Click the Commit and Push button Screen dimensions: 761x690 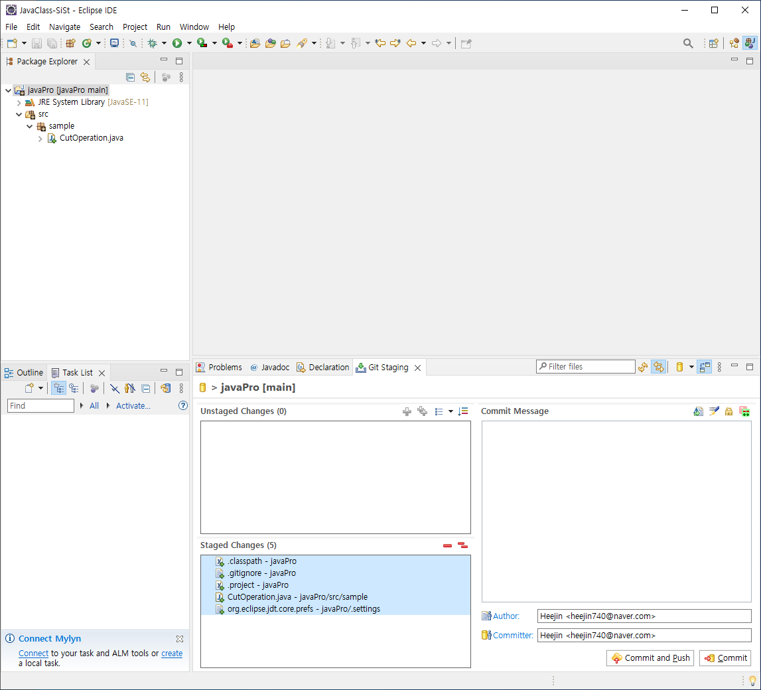click(650, 658)
